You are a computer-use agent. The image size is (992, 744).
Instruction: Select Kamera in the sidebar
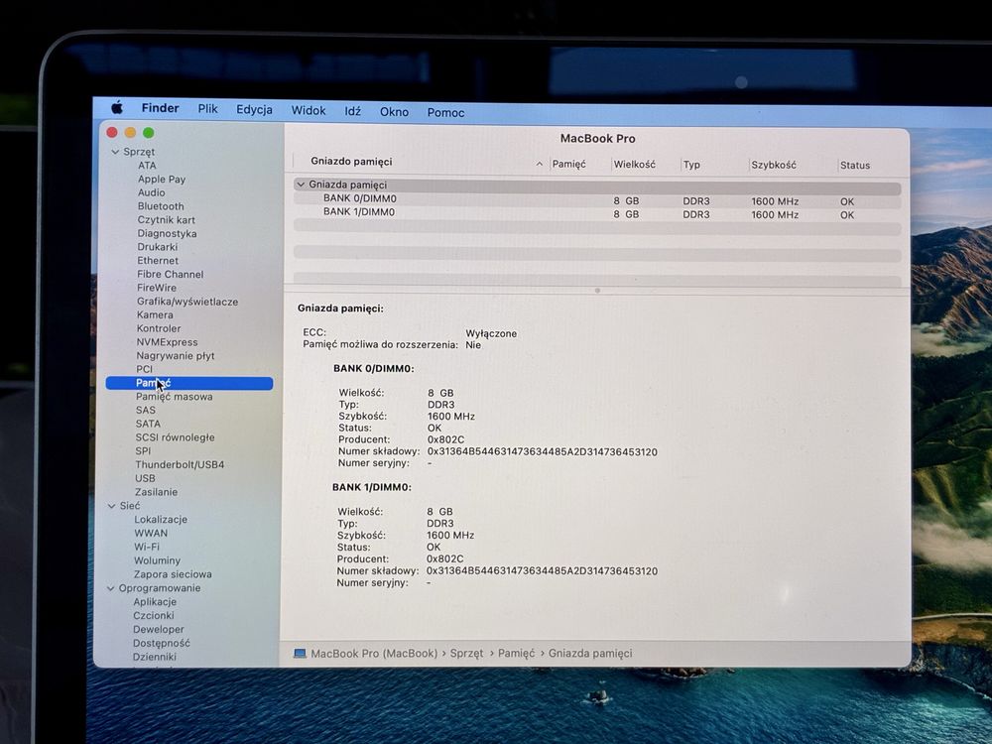click(x=155, y=314)
